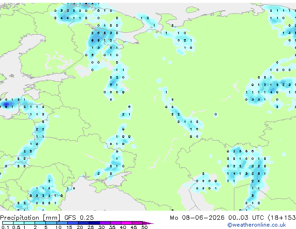
Task: Pick the 0.5–1 mm legend swatch
Action: pyautogui.click(x=19, y=223)
